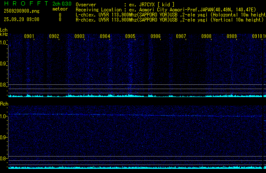266x173 pixels.
Task: Click the Ovserver JR7CYX callsign line
Action: click(125, 4)
